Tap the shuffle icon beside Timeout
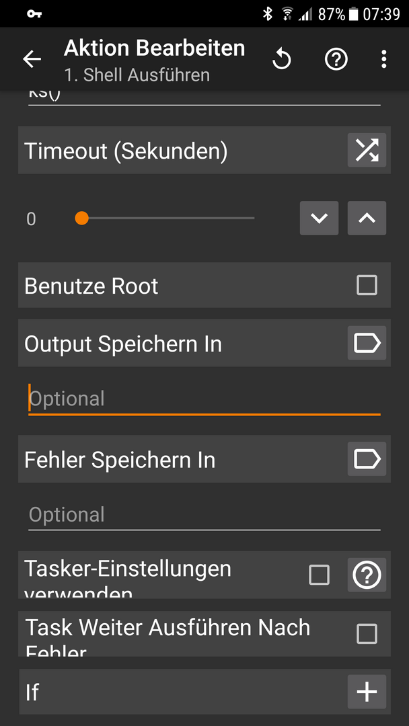Viewport: 409px width, 726px height. (x=367, y=150)
